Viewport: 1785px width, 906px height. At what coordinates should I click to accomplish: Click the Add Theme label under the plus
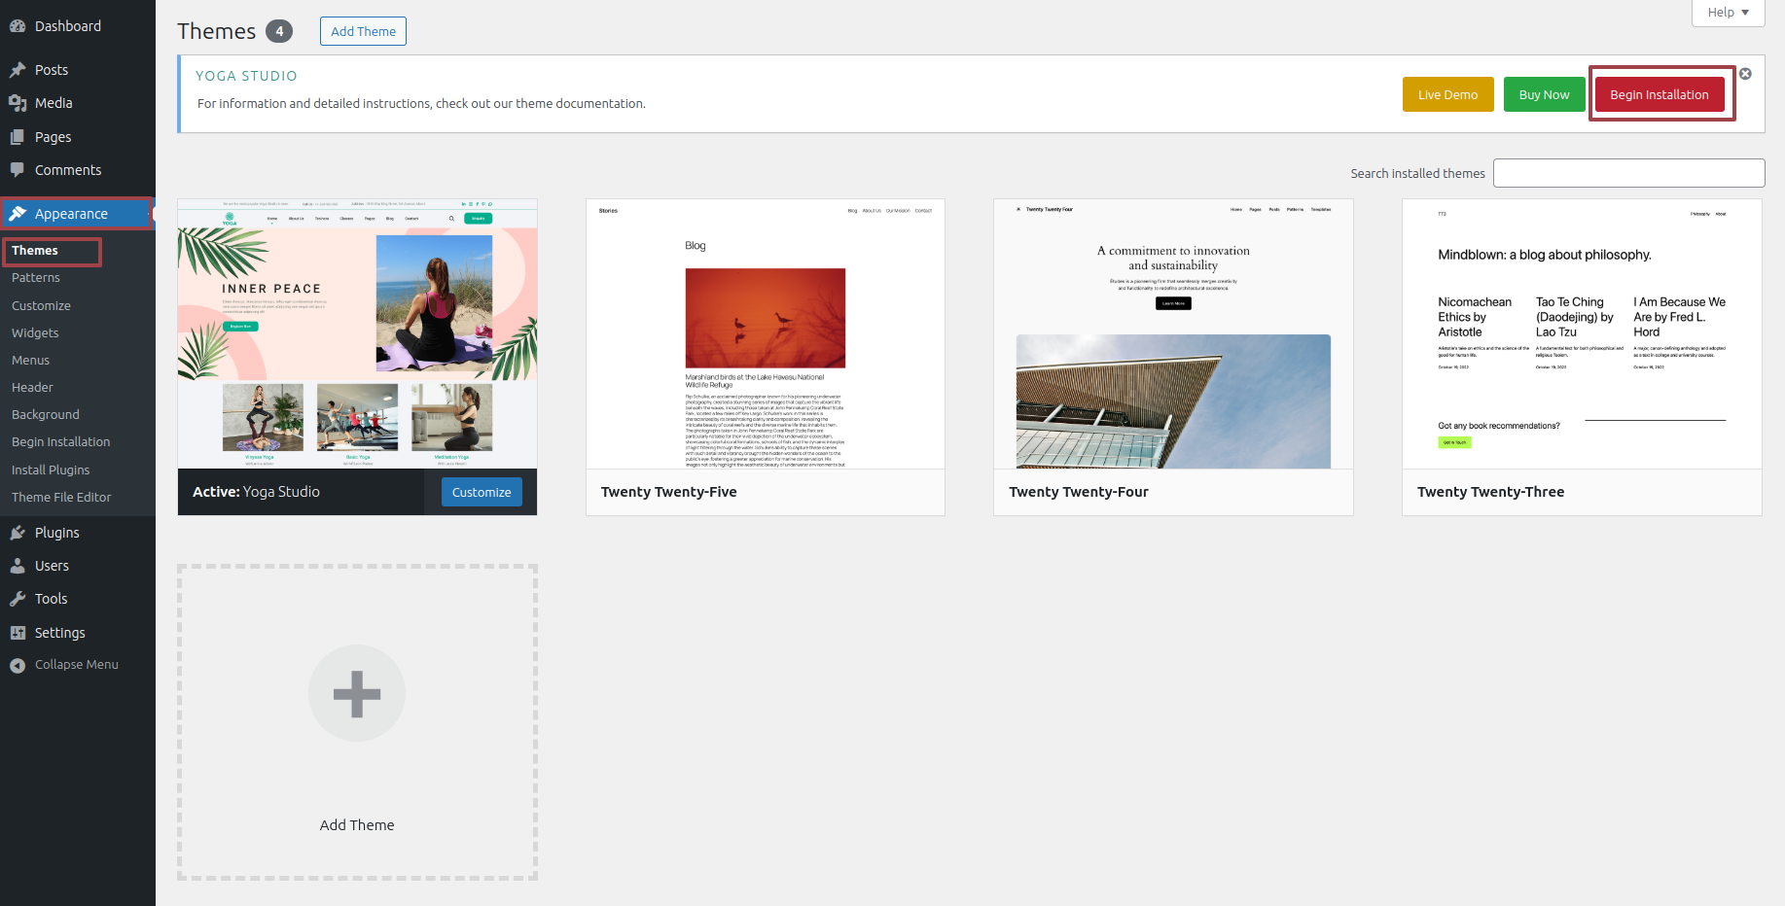357,825
